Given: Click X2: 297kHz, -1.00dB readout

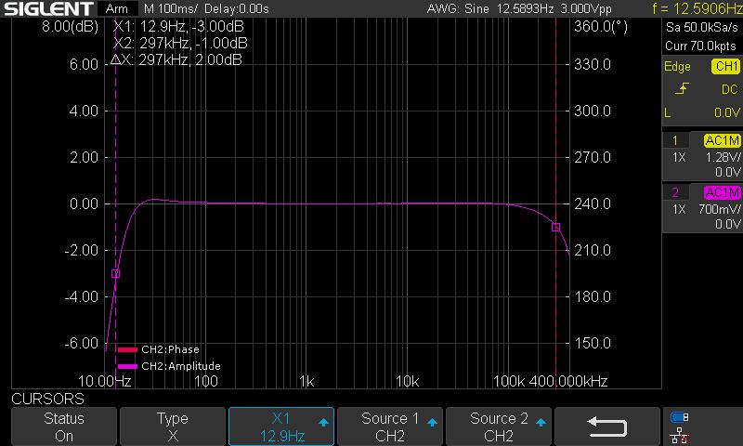Looking at the screenshot, I should click(x=180, y=43).
